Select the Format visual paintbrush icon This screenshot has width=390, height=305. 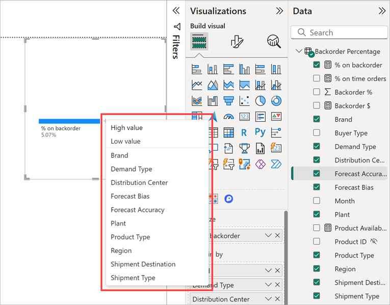237,42
